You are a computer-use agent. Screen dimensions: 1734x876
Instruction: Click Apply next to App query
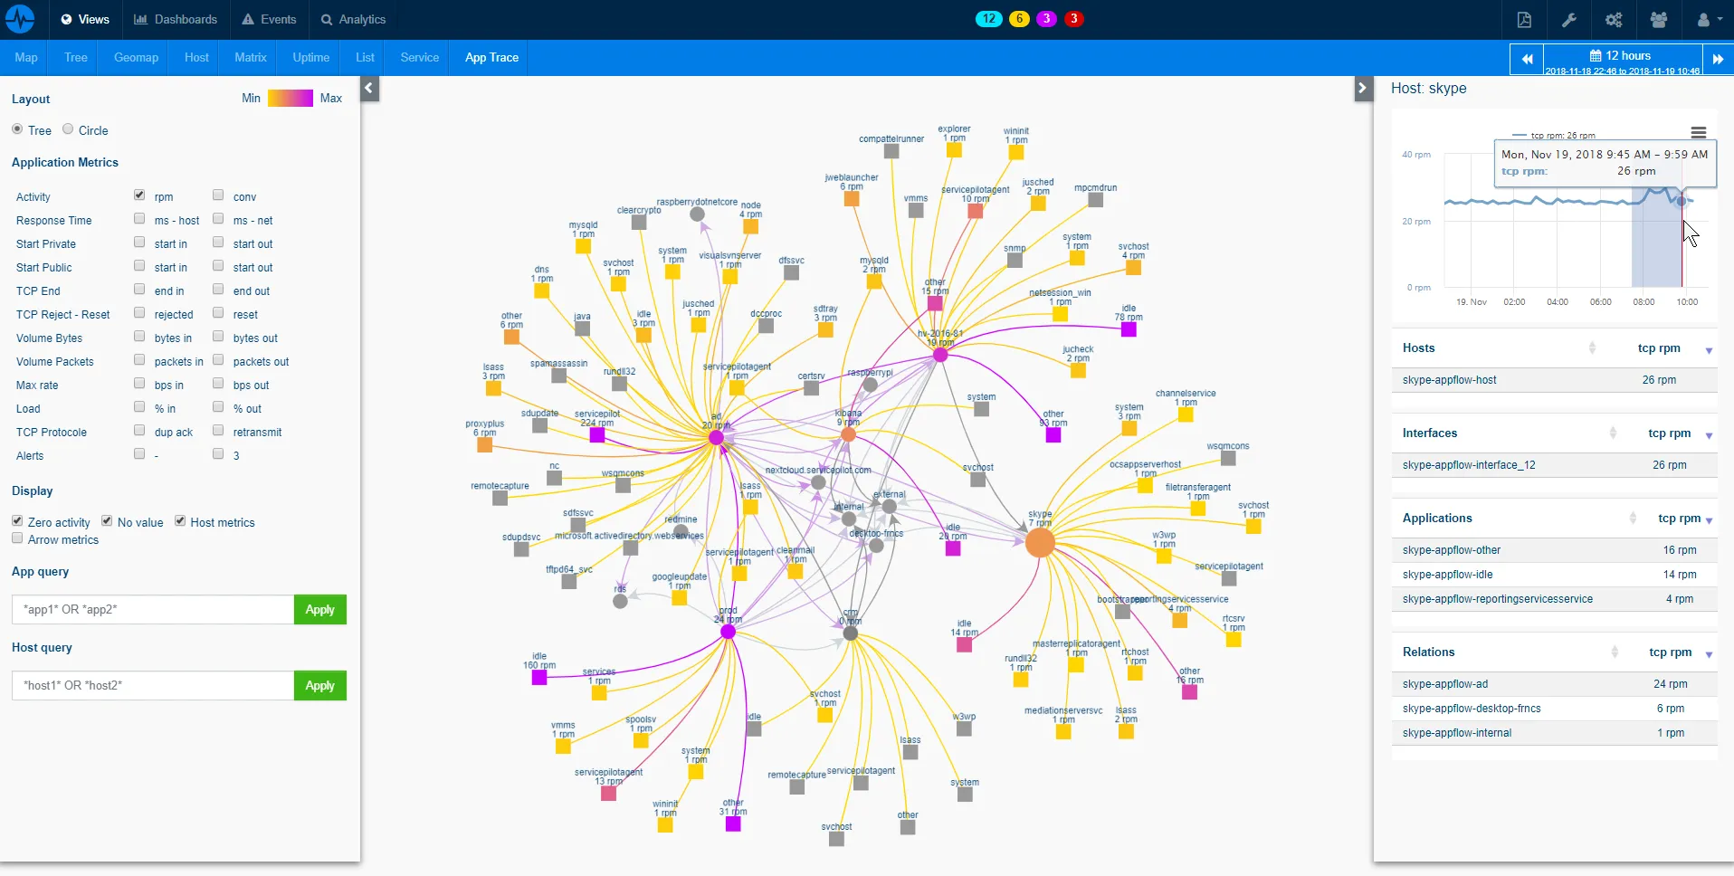tap(319, 610)
